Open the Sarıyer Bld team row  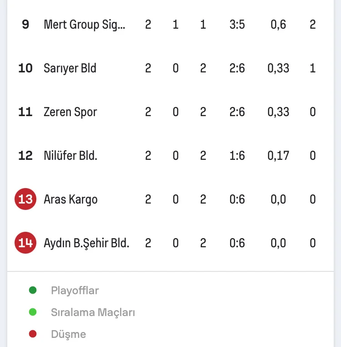[x=70, y=68]
